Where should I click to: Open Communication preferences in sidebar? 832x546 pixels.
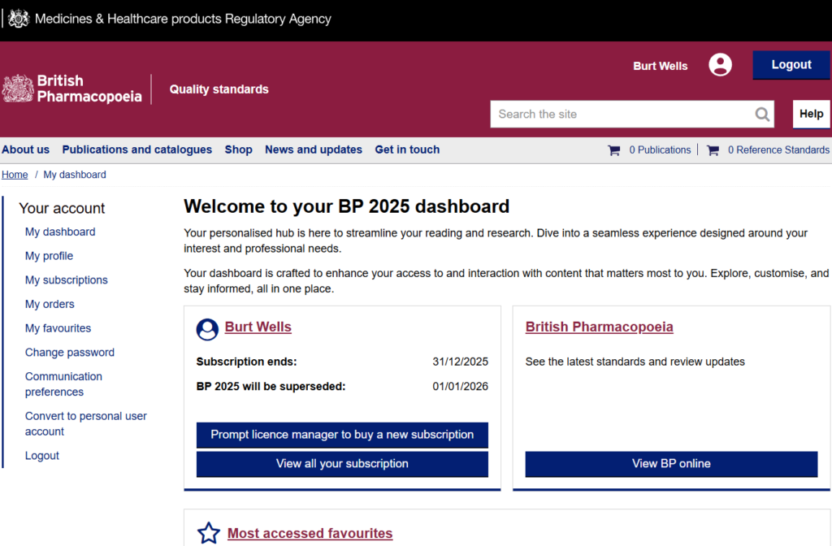point(63,384)
